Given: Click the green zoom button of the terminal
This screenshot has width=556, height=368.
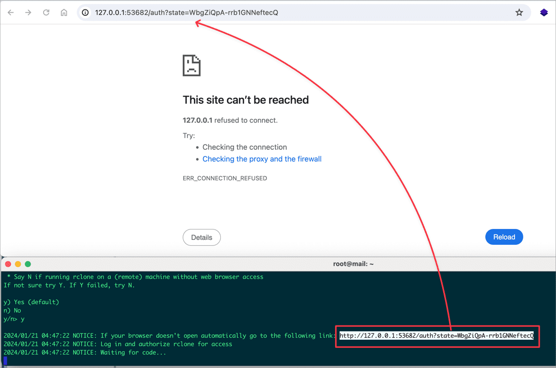Looking at the screenshot, I should point(28,264).
